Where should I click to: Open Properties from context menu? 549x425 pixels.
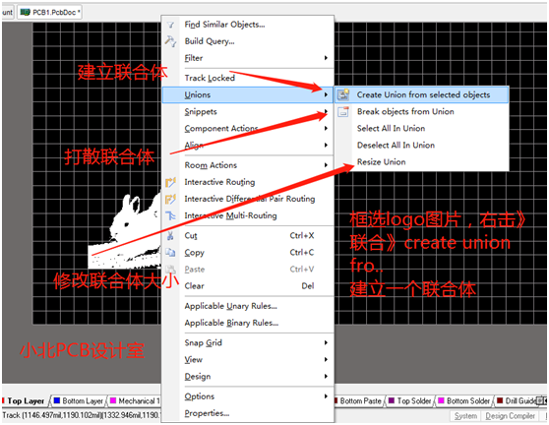[x=248, y=413]
